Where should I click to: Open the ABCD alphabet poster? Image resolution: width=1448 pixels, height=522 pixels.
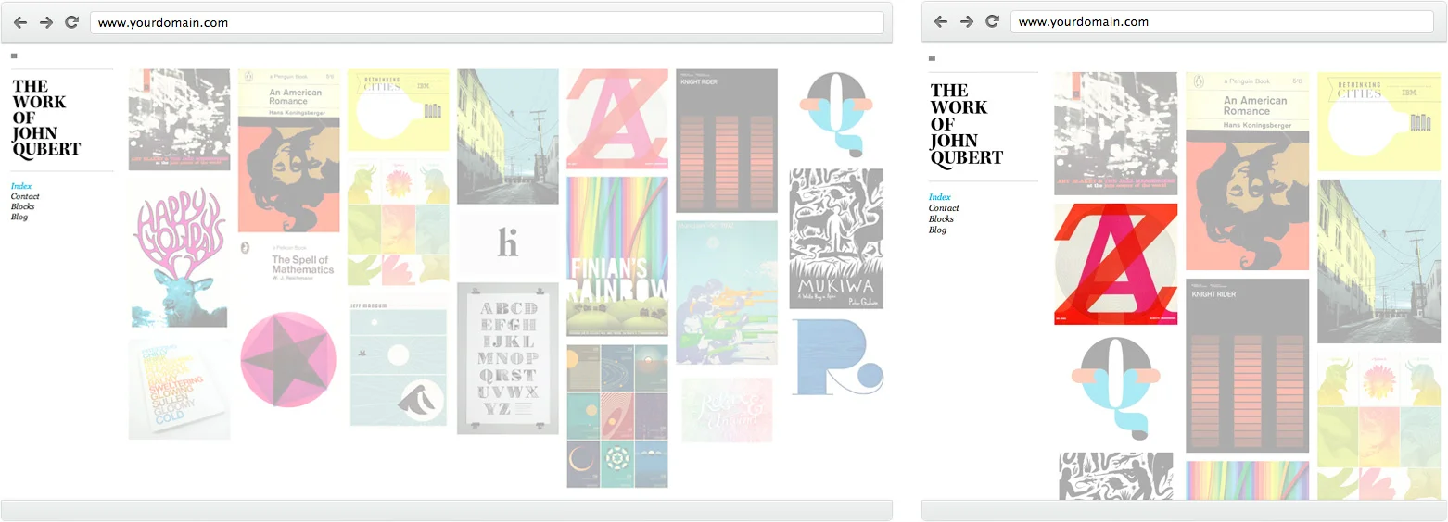(508, 358)
